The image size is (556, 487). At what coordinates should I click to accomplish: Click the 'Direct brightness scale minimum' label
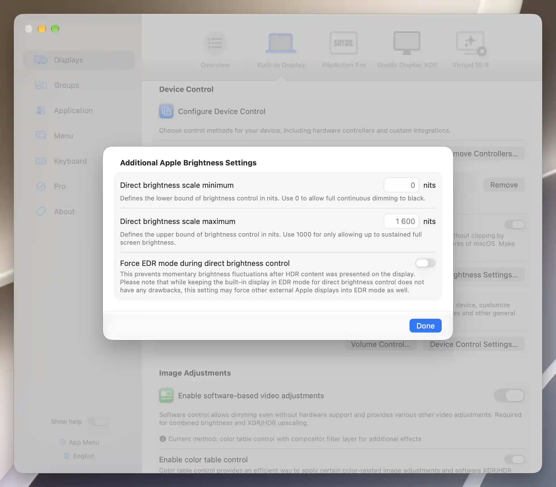point(177,185)
